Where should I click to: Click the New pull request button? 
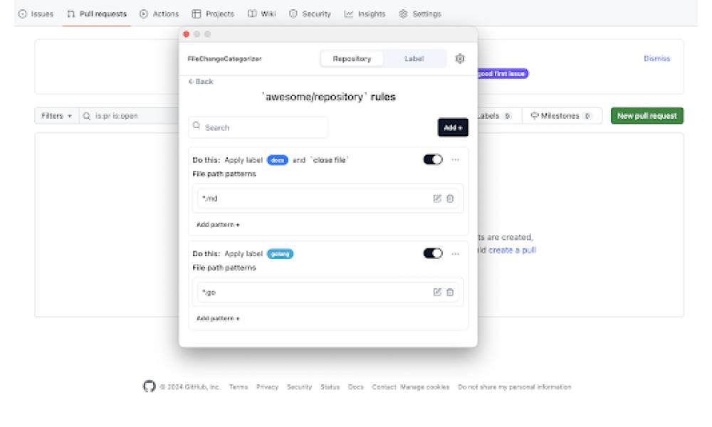point(646,116)
